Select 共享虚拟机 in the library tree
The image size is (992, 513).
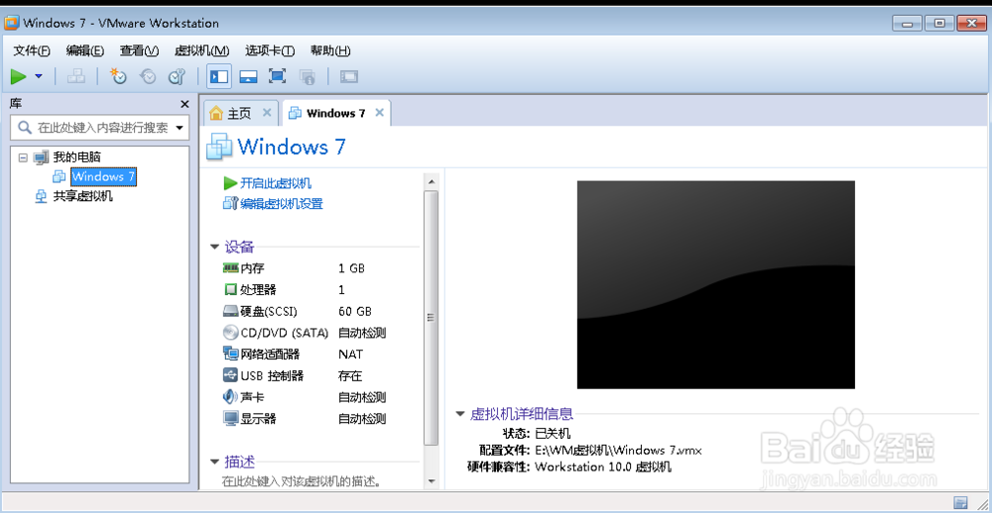coord(82,196)
